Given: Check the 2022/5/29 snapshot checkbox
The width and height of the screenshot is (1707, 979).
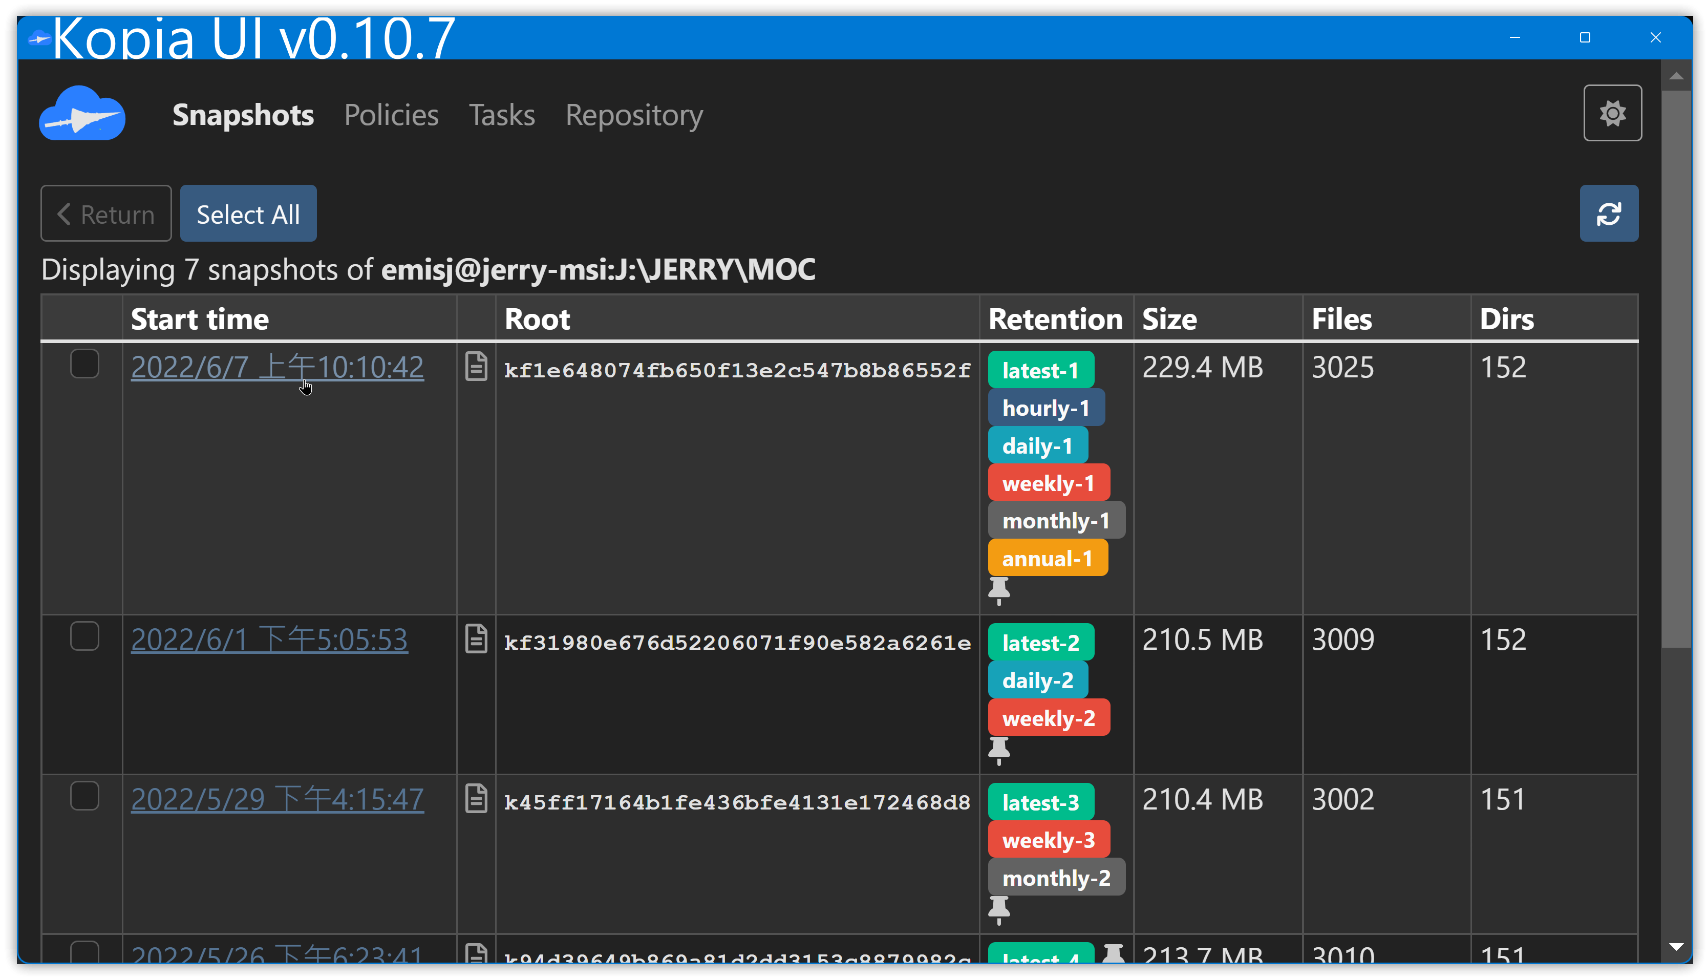Looking at the screenshot, I should (84, 796).
